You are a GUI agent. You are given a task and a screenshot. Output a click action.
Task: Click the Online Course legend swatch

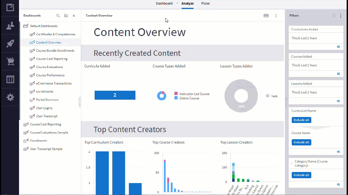pyautogui.click(x=176, y=98)
